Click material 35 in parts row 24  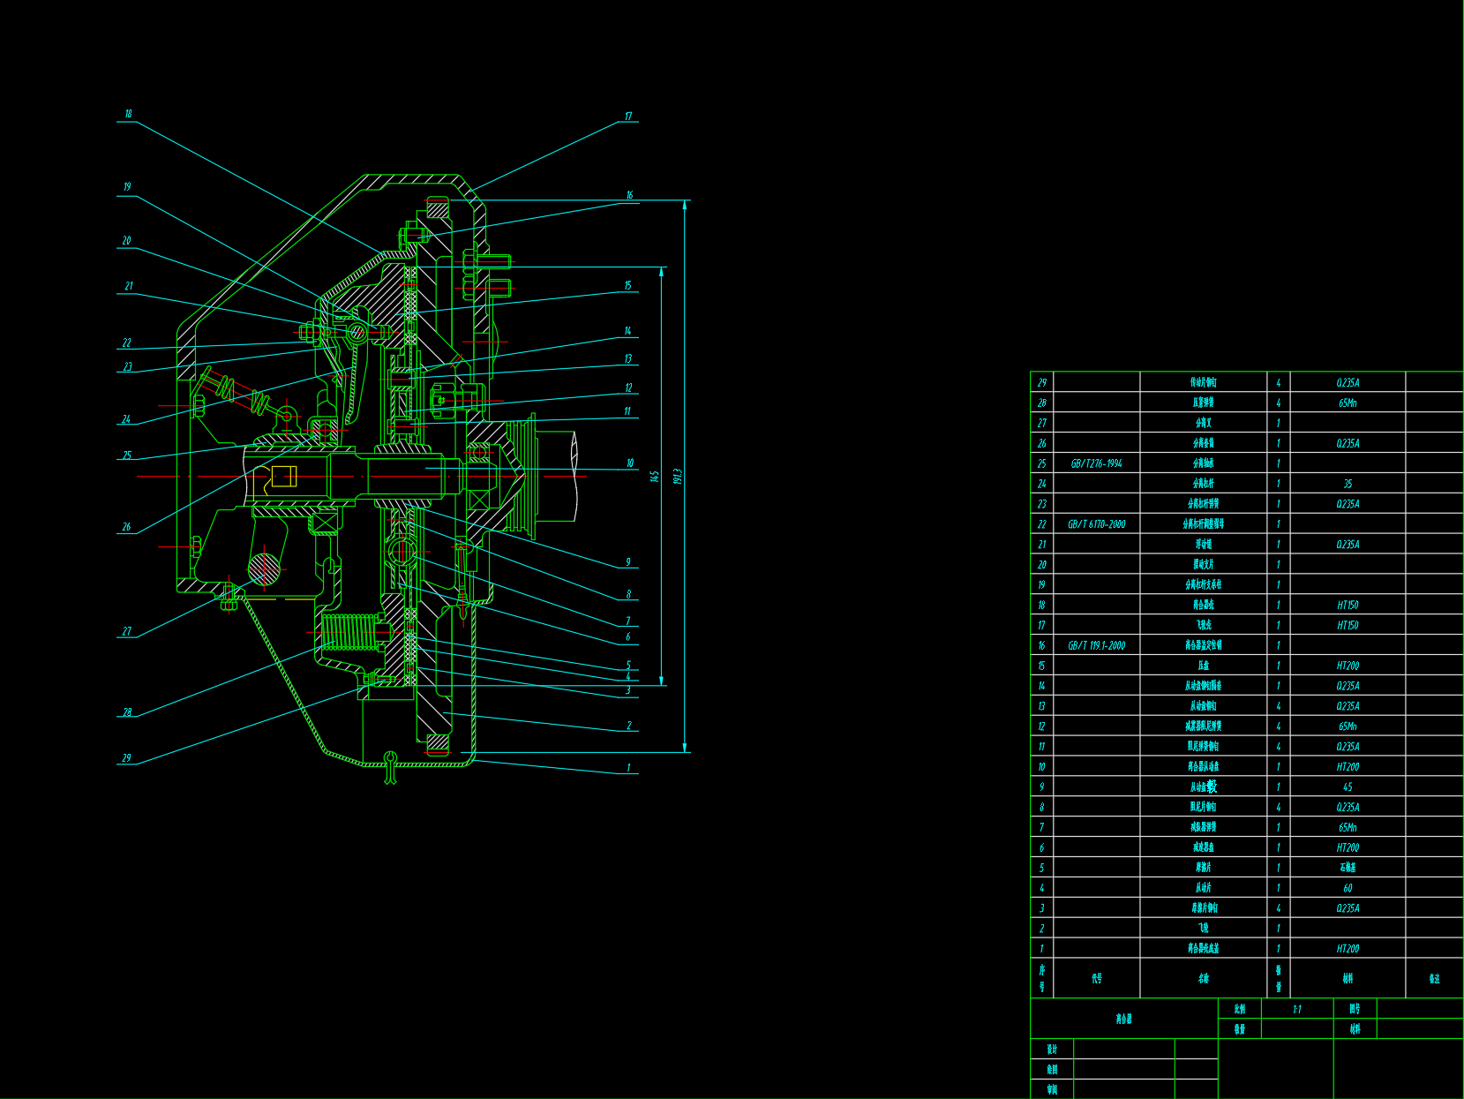pos(1348,484)
